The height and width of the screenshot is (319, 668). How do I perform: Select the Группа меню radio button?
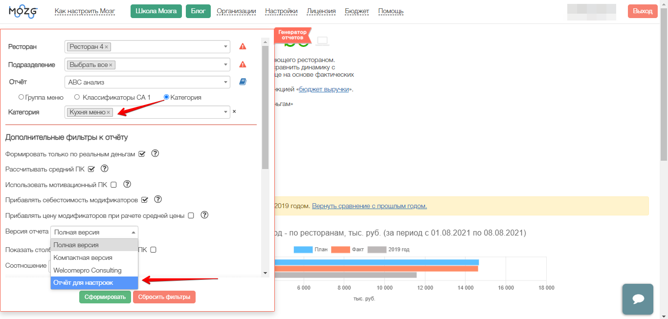[x=21, y=97]
